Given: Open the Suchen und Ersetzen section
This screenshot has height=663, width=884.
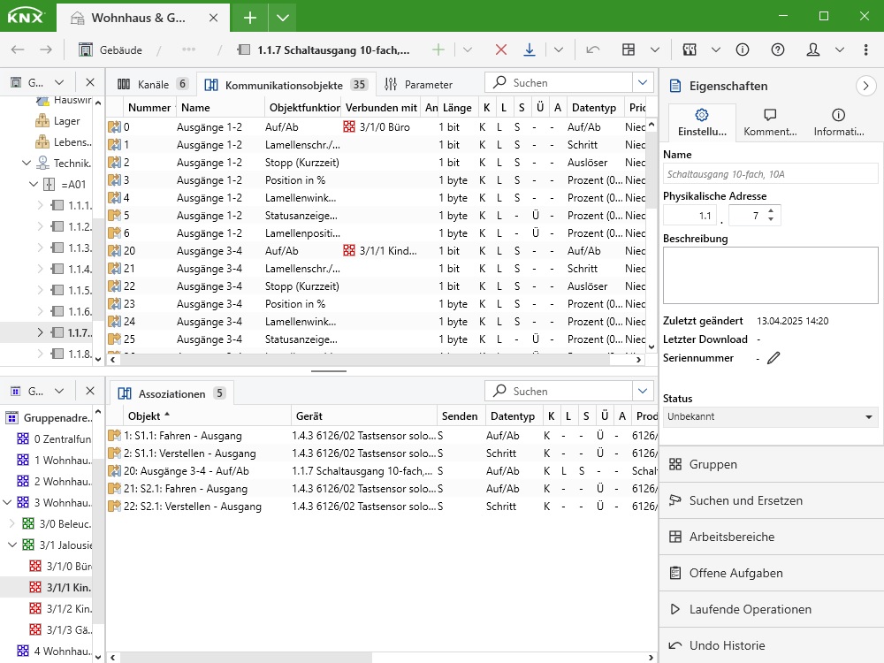Looking at the screenshot, I should coord(745,500).
